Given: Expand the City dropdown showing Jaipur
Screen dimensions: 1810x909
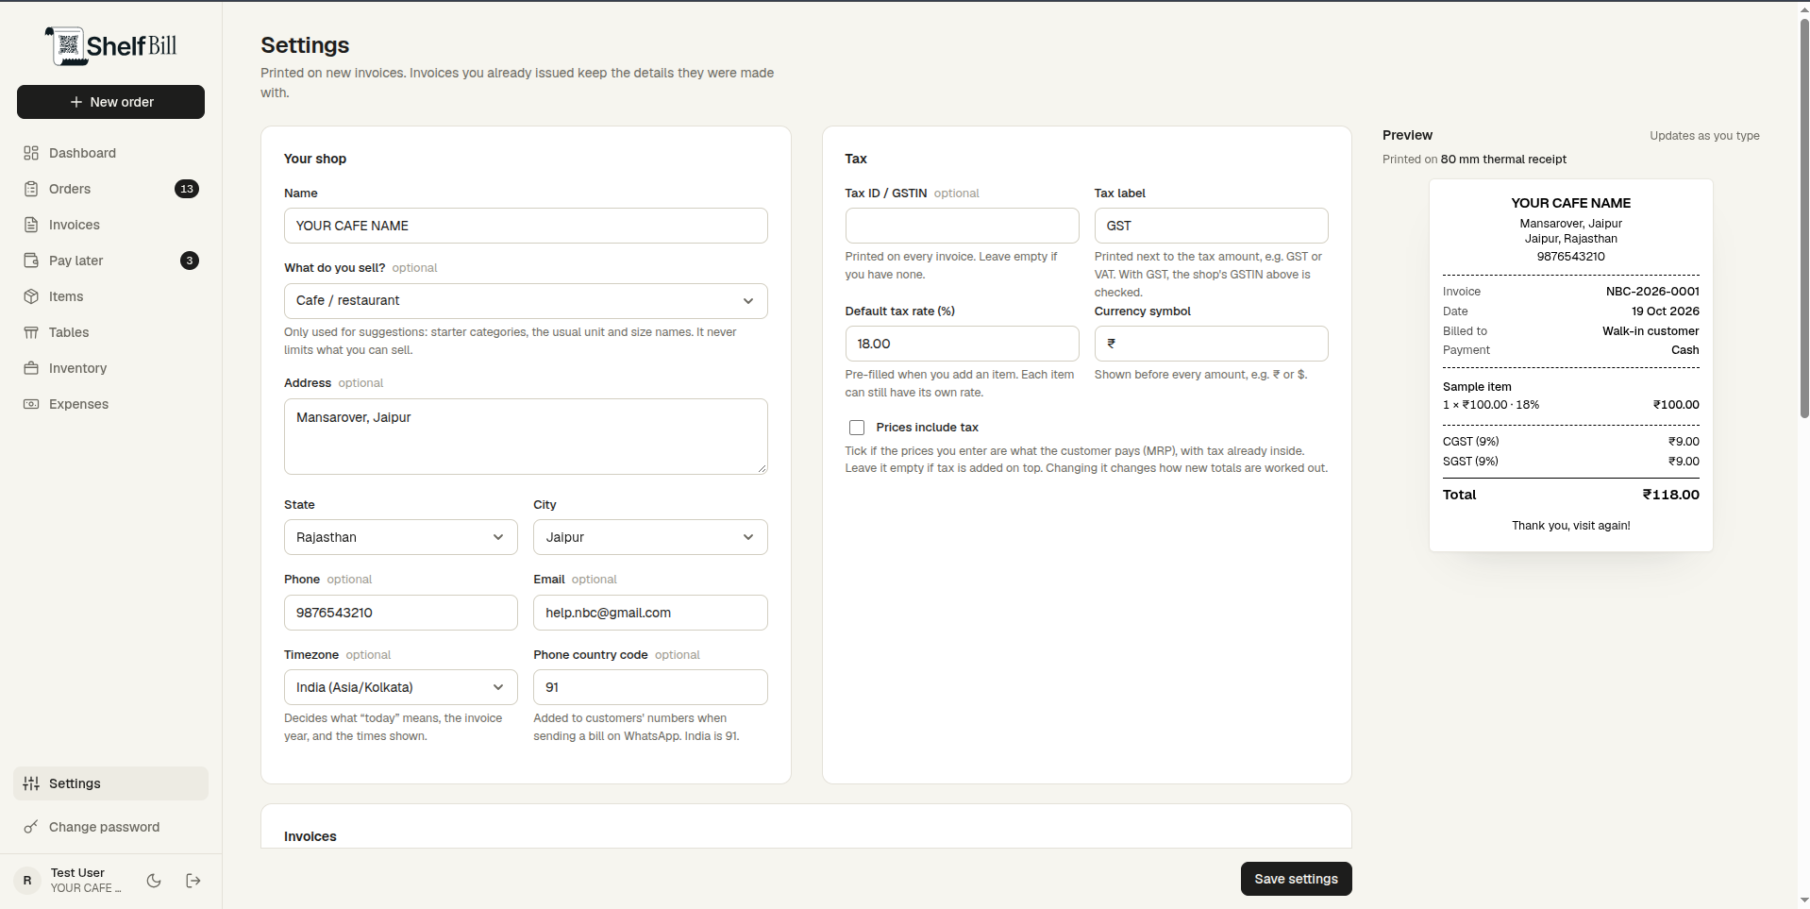Looking at the screenshot, I should pos(650,537).
